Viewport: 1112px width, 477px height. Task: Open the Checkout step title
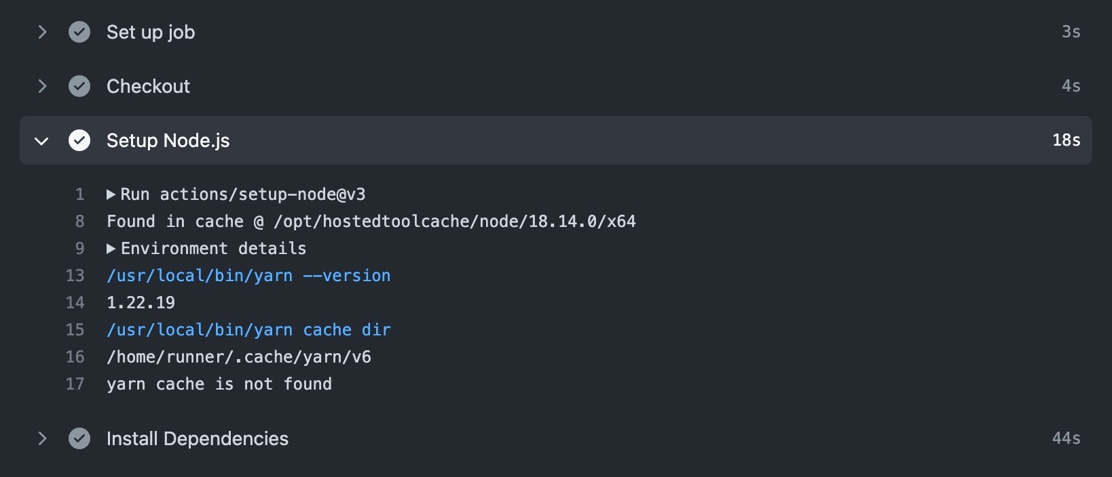(148, 86)
